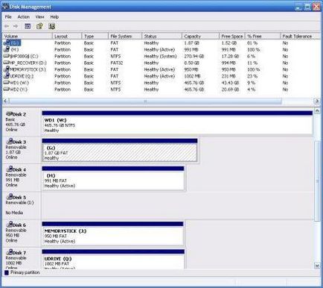
Task: Select the (G:) volume icon in the list
Action: point(7,43)
